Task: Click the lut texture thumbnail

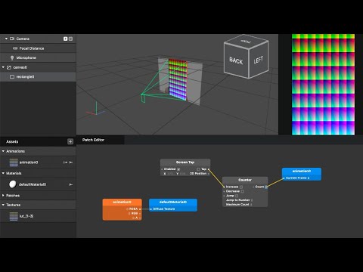Action: click(x=14, y=216)
